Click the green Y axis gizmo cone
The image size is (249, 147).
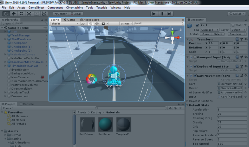[172, 32]
